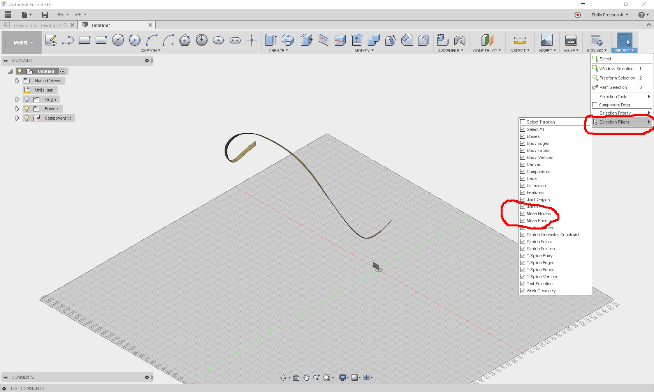Choose the center diameter Circle tool

coord(118,40)
